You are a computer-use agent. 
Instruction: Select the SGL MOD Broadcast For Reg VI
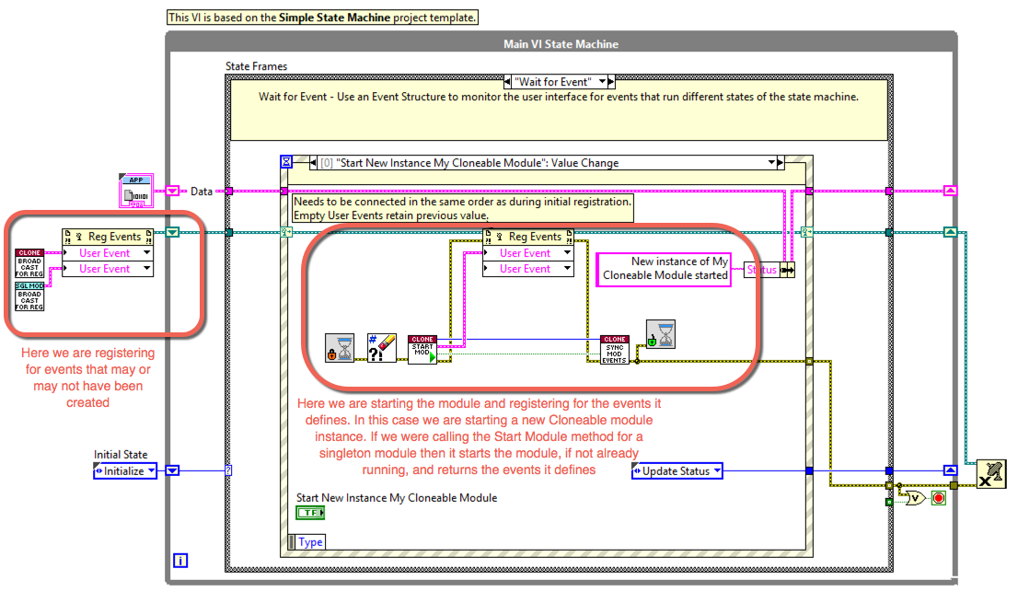point(29,296)
